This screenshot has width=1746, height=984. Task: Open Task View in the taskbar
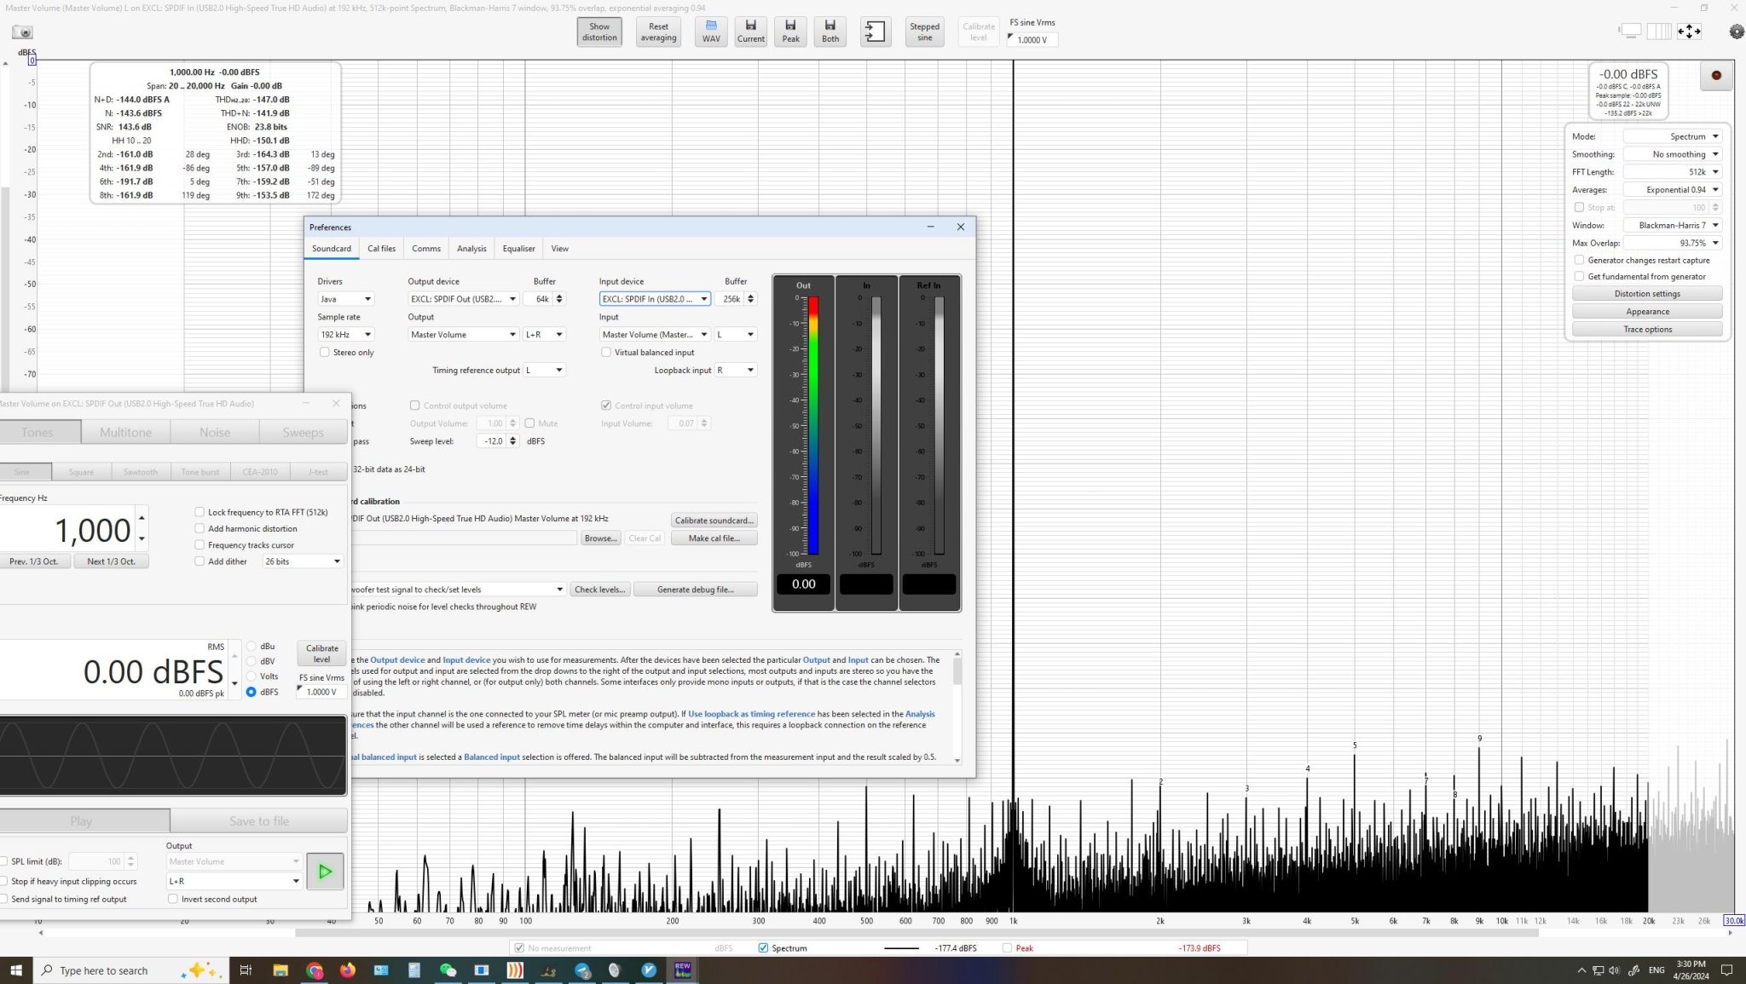246,970
